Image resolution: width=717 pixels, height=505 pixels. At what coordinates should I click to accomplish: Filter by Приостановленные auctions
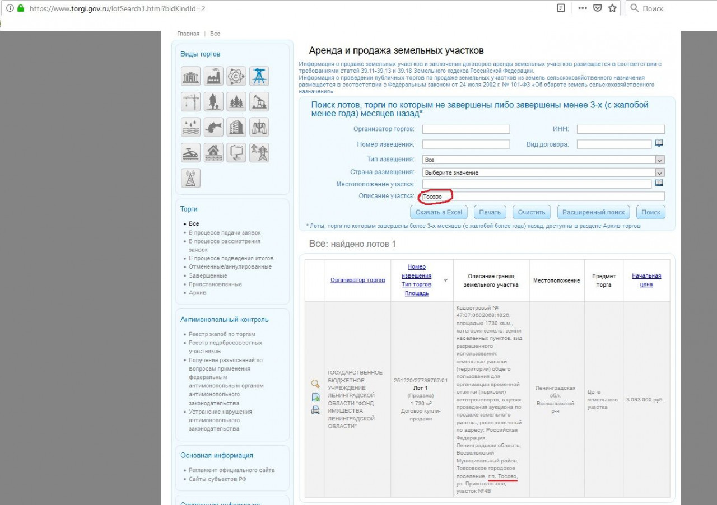216,284
